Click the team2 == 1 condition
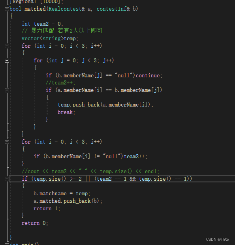235x245 pixels. pyautogui.click(x=112, y=179)
